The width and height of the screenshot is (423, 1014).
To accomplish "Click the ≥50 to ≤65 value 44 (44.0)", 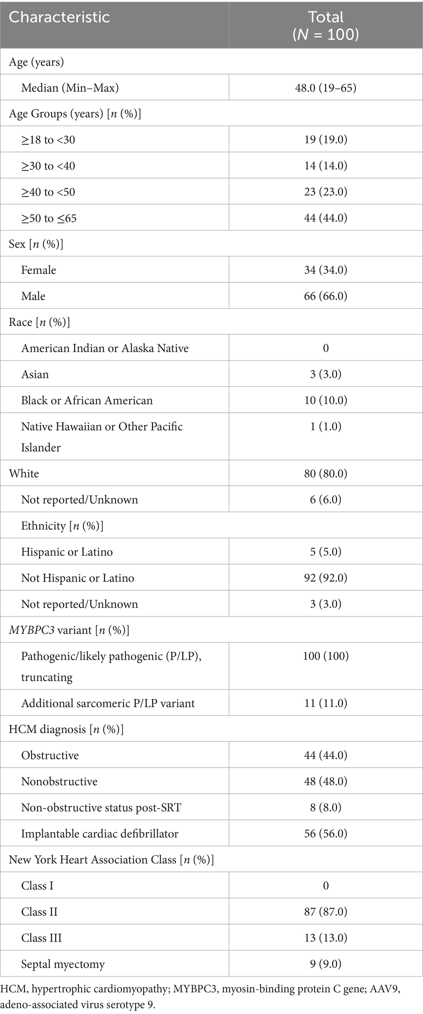I will point(325,218).
